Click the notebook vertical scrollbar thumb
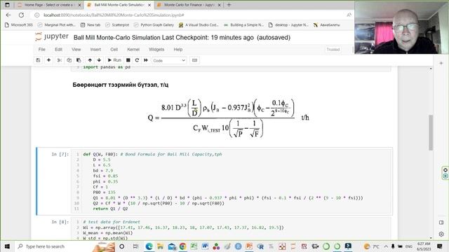 click(431, 132)
